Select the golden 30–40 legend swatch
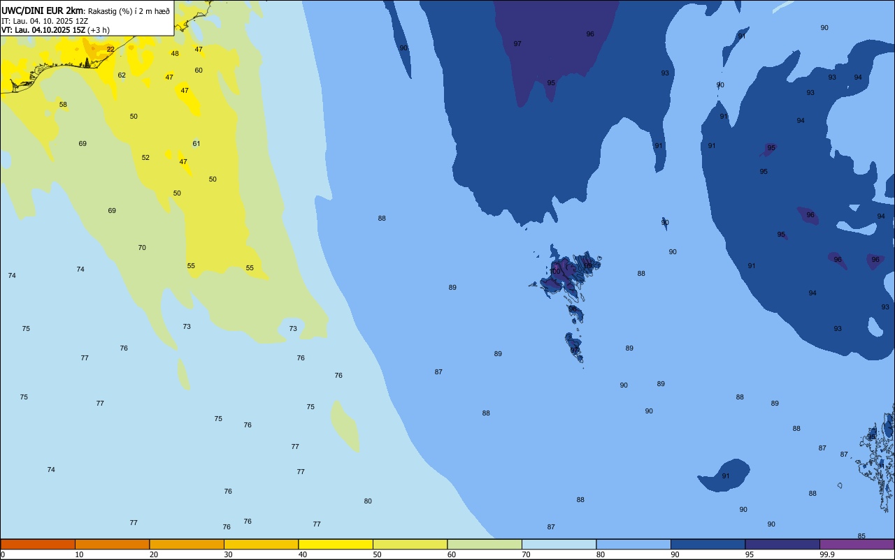This screenshot has height=560, width=895. pos(262,544)
